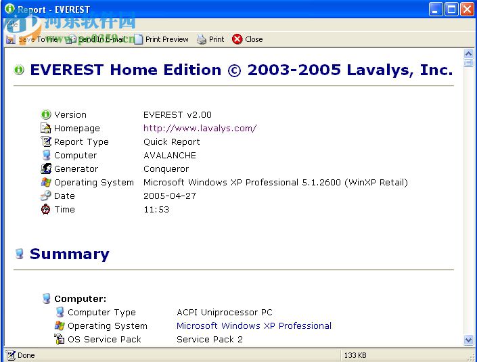Click the Report Type row notepad icon
Image resolution: width=477 pixels, height=362 pixels.
(x=45, y=141)
